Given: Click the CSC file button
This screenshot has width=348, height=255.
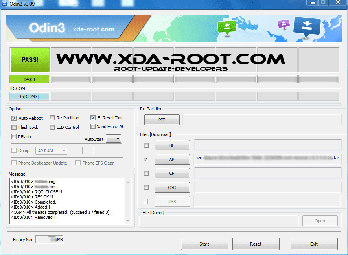Looking at the screenshot, I should point(172,187).
